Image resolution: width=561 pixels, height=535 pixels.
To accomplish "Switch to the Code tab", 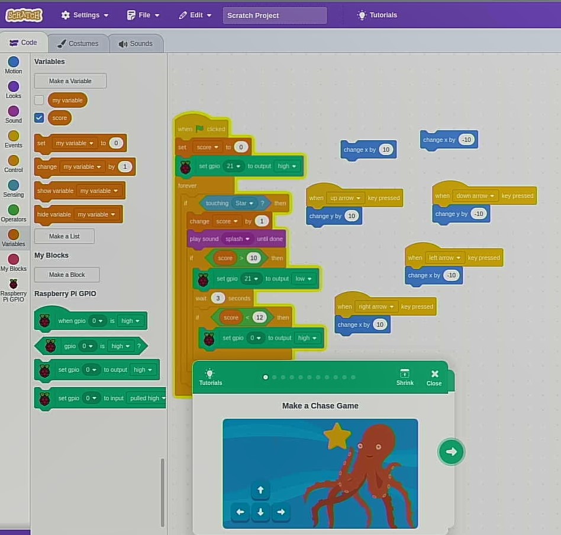I will pyautogui.click(x=24, y=43).
